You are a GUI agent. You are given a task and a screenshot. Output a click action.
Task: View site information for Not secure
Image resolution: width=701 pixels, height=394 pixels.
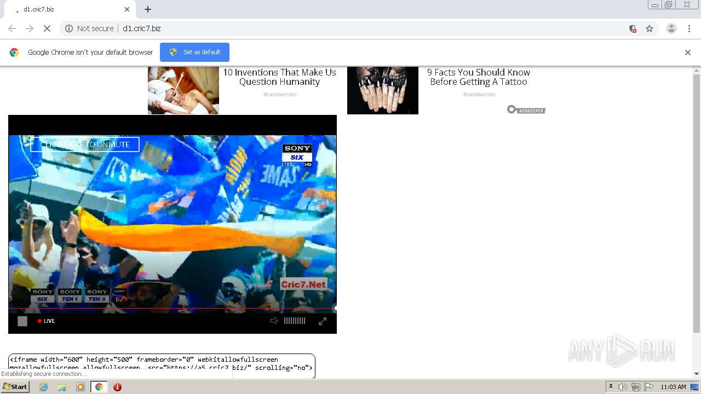click(x=90, y=28)
